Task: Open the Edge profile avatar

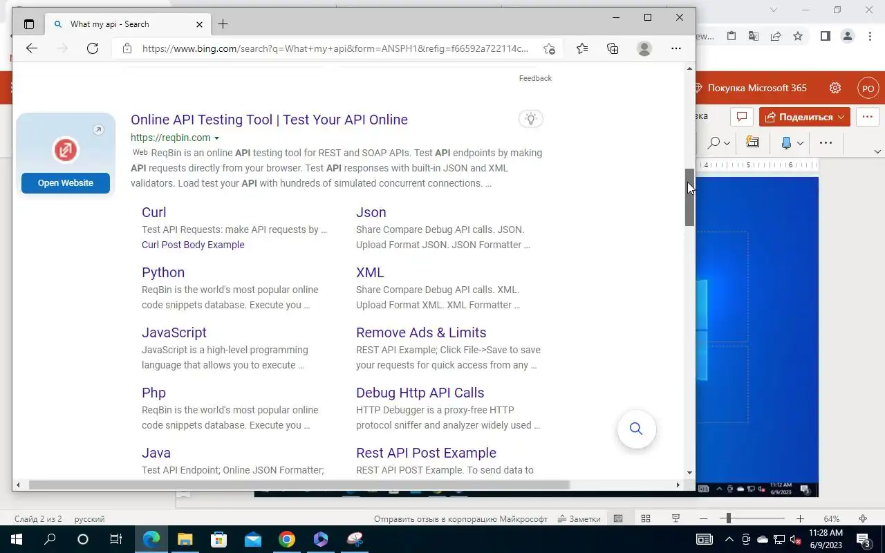Action: (x=644, y=48)
